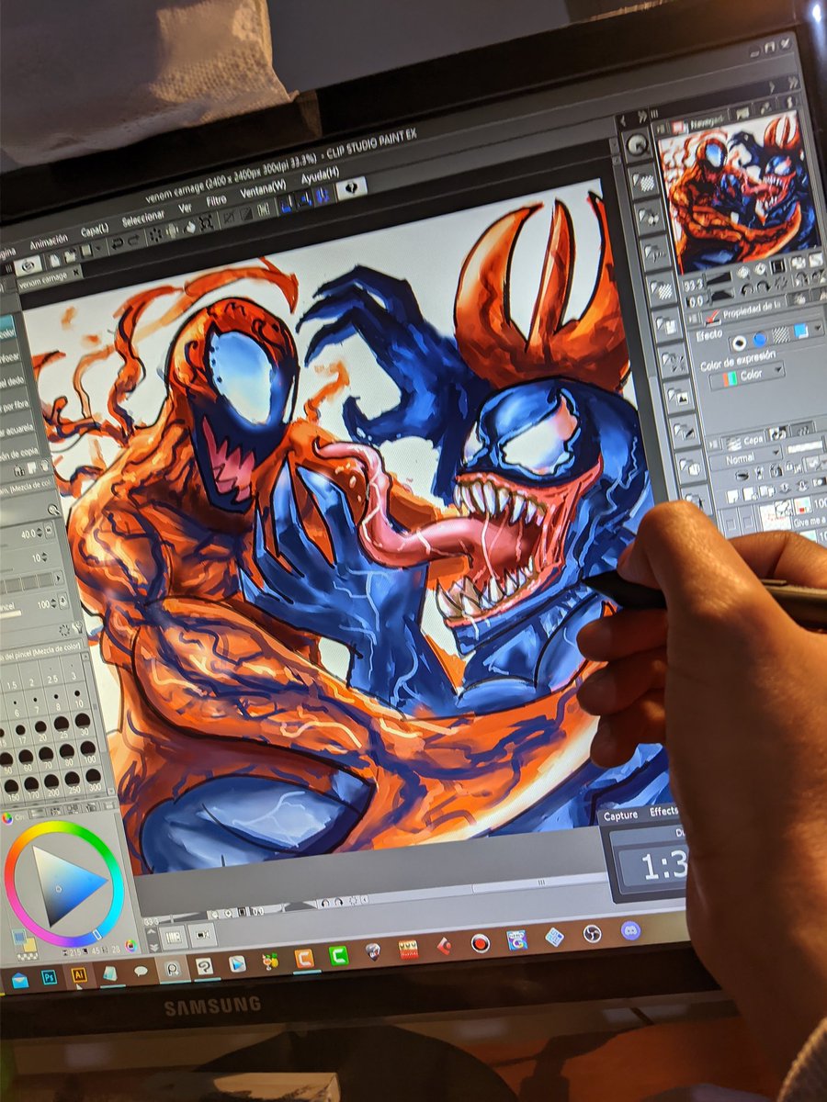The height and width of the screenshot is (1102, 827).
Task: Toggle the tone checkered effect icon
Action: click(x=780, y=334)
